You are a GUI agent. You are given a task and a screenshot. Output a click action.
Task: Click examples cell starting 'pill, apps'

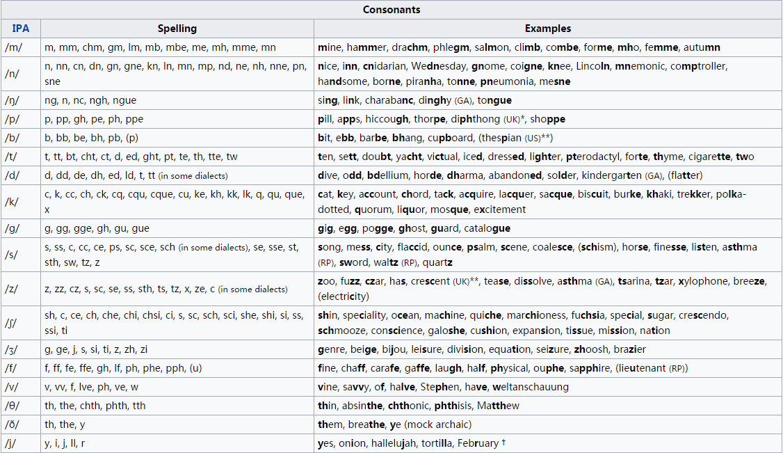[548, 119]
